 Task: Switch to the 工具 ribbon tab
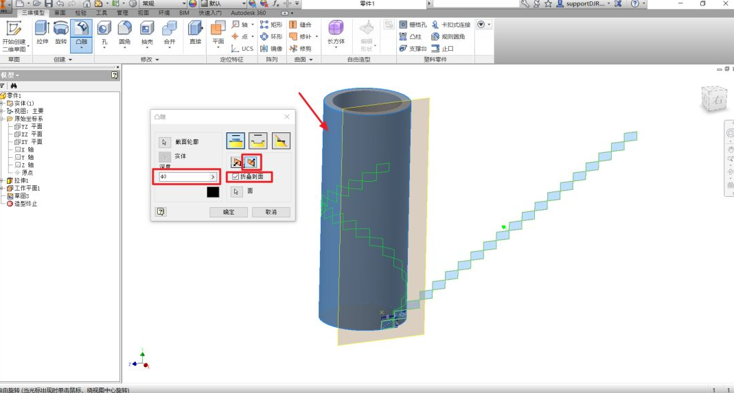(102, 13)
